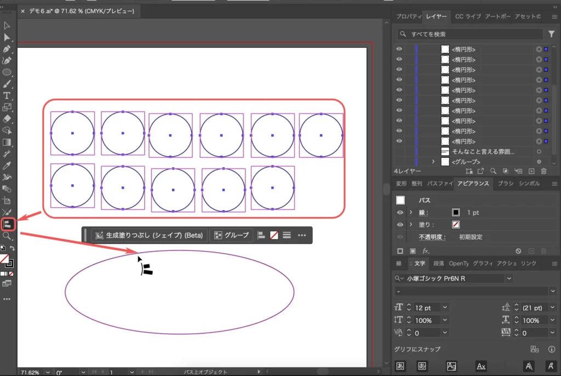
Task: Select the Ellipse tool
Action: tap(7, 72)
